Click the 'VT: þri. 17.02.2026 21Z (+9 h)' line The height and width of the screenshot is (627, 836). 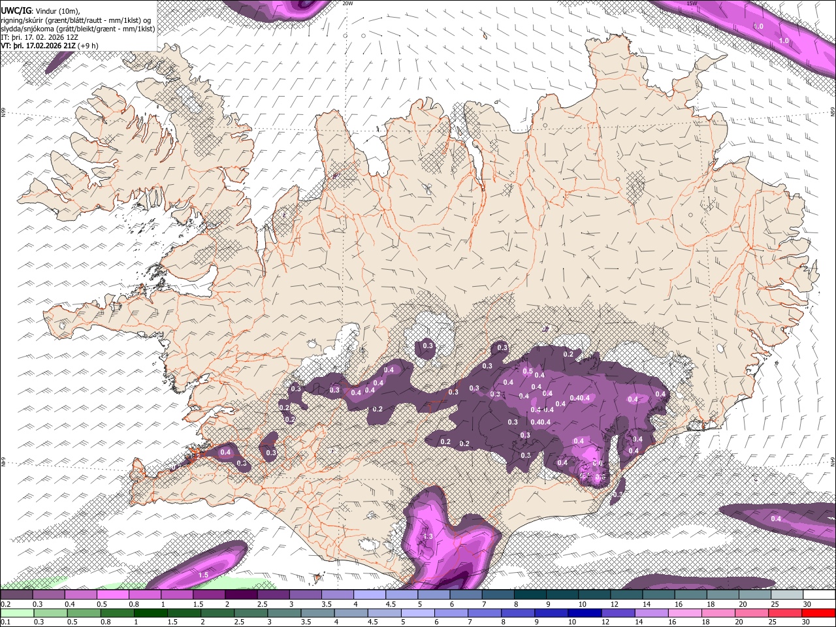pos(50,46)
